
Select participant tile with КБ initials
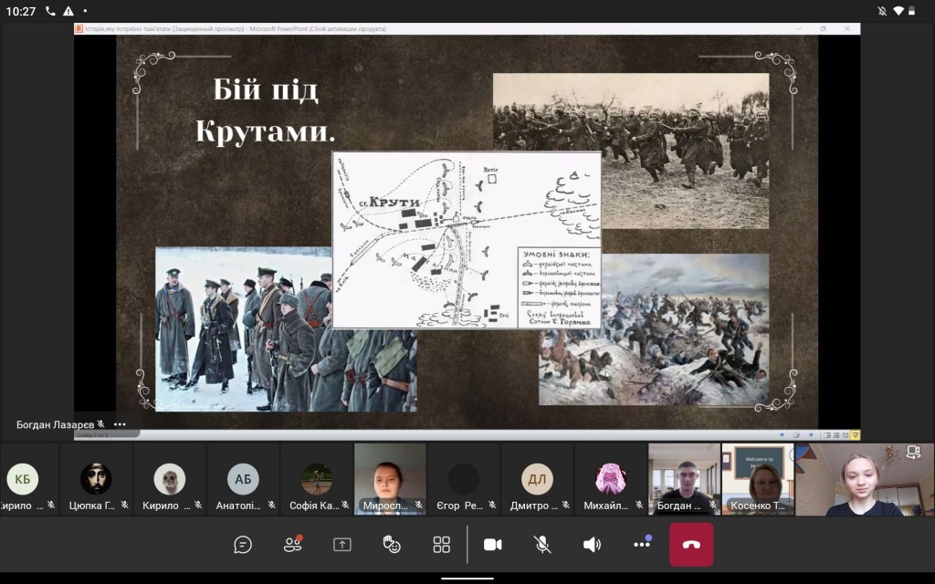coord(23,479)
